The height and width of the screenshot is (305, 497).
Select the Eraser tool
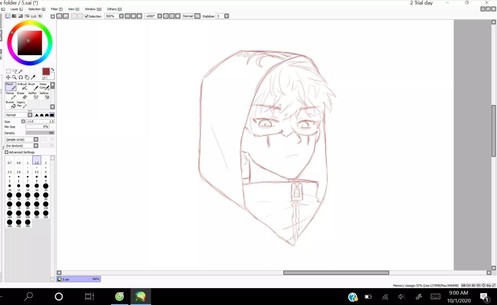pyautogui.click(x=22, y=95)
